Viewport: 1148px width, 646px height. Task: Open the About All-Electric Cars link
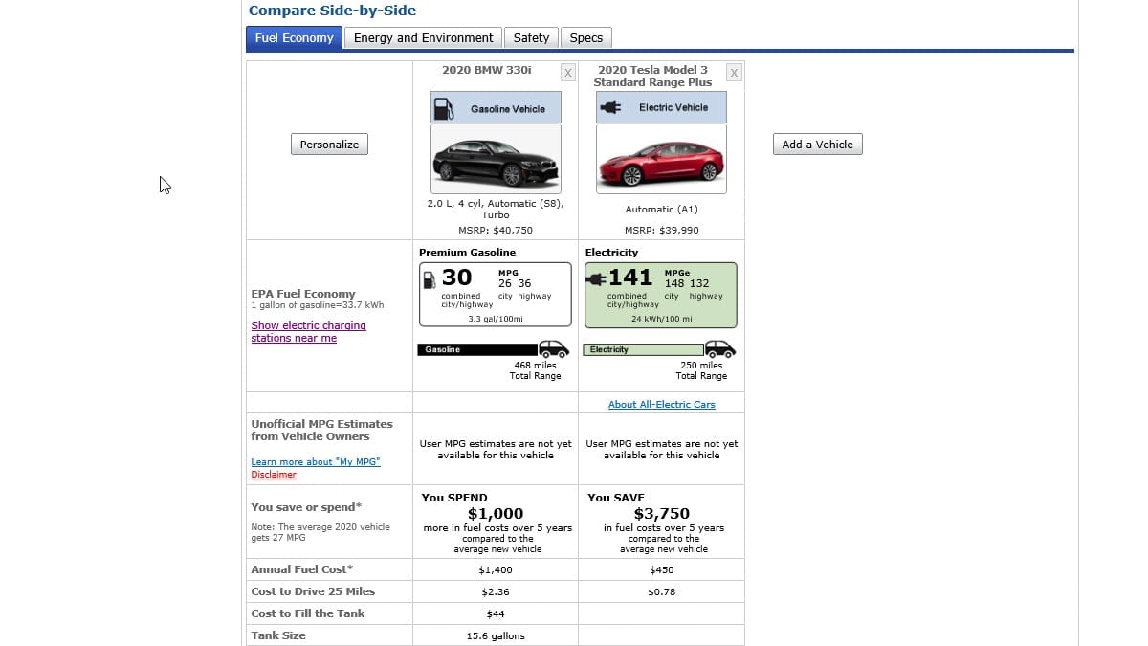click(x=661, y=405)
